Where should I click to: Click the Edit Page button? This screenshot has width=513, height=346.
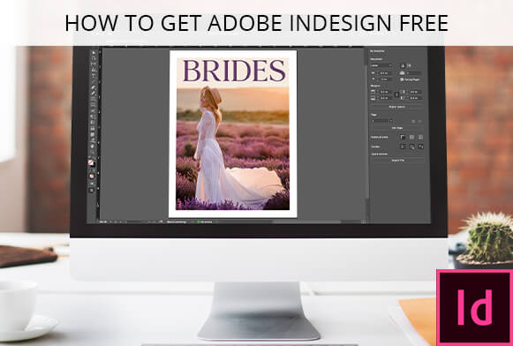(397, 128)
